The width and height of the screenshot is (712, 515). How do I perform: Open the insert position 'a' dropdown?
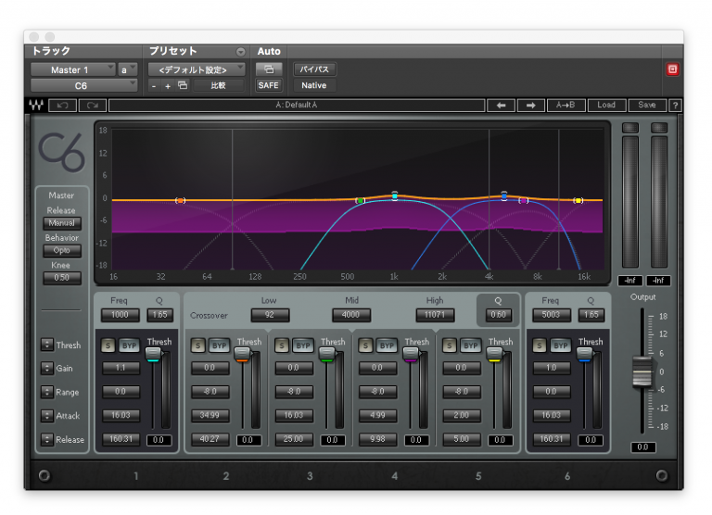click(127, 69)
